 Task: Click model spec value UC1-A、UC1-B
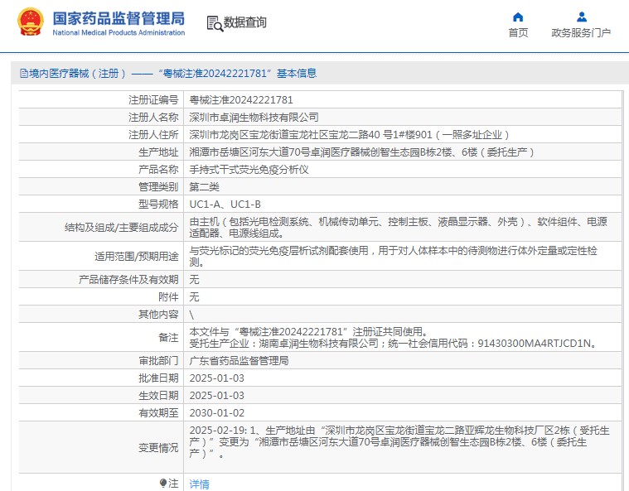click(x=225, y=204)
